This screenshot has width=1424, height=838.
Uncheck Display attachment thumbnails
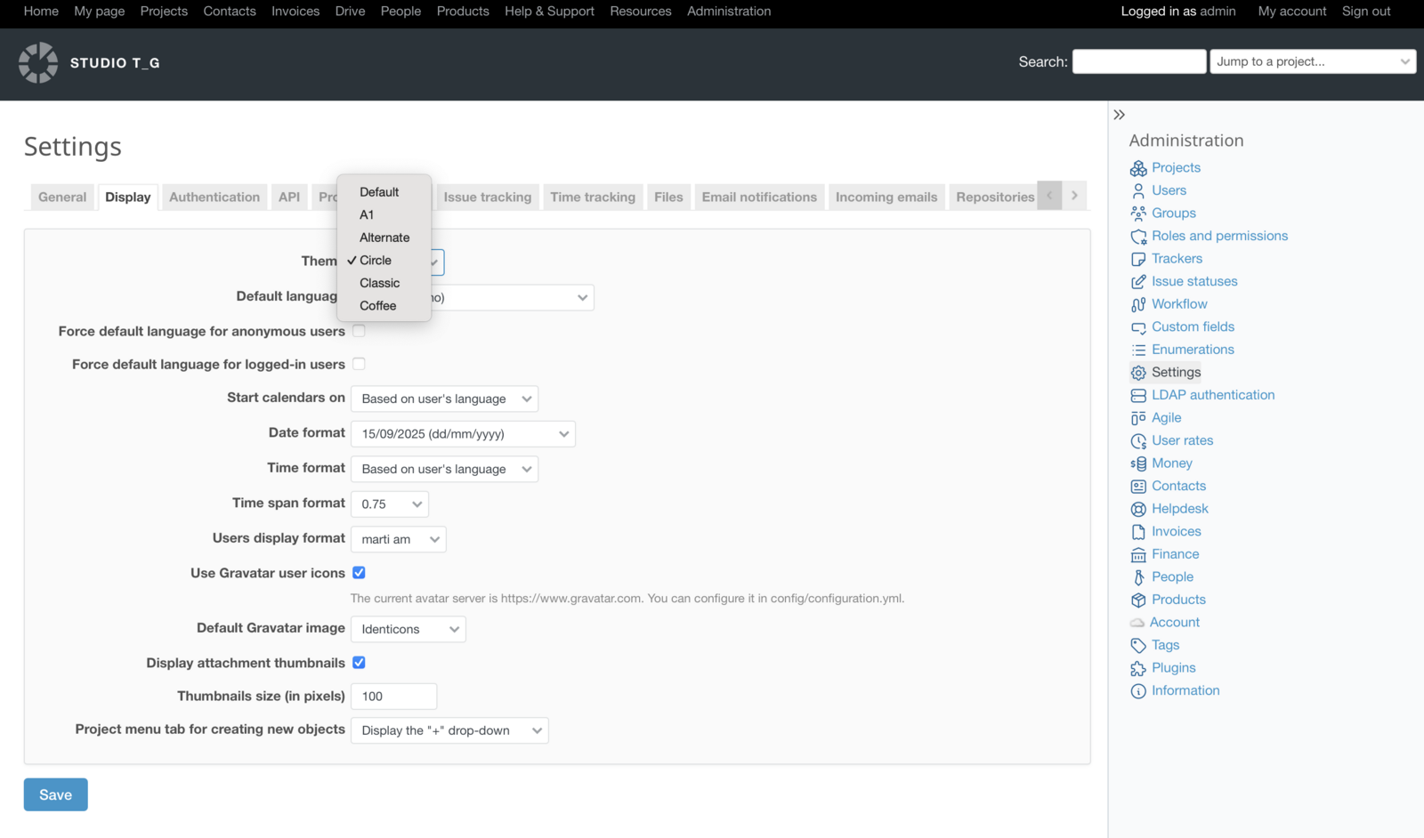pyautogui.click(x=359, y=662)
